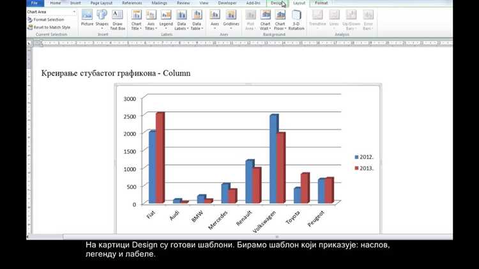Open the Axes dropdown menu
This screenshot has height=269, width=479.
pos(215,20)
